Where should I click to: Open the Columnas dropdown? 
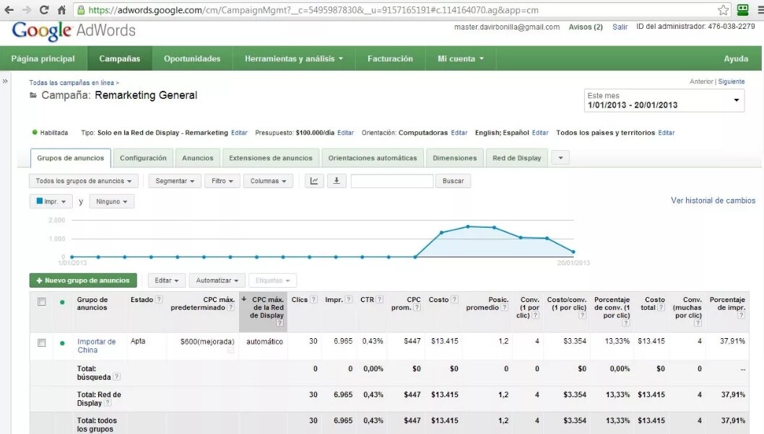pyautogui.click(x=268, y=181)
